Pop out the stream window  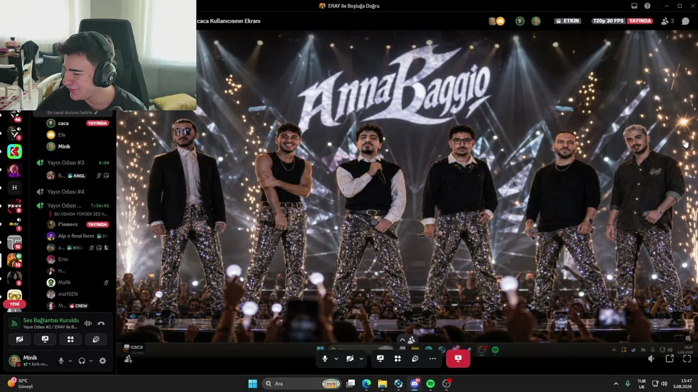670,359
